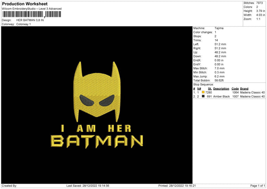Click the design name 'HER BATMAN 3,8 IN'
Viewport: 267px width, 189px height.
(30, 20)
